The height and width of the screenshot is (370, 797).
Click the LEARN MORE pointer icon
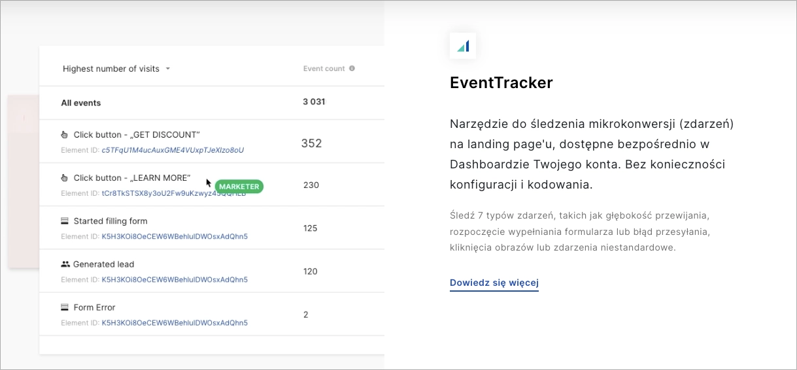(x=65, y=178)
